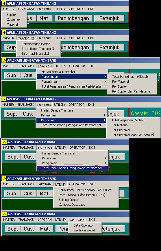Viewport: 161px width, 251px height.
Task: Open LAPORAN menu in the window with the UTILITY dropdown
Action: point(45,184)
